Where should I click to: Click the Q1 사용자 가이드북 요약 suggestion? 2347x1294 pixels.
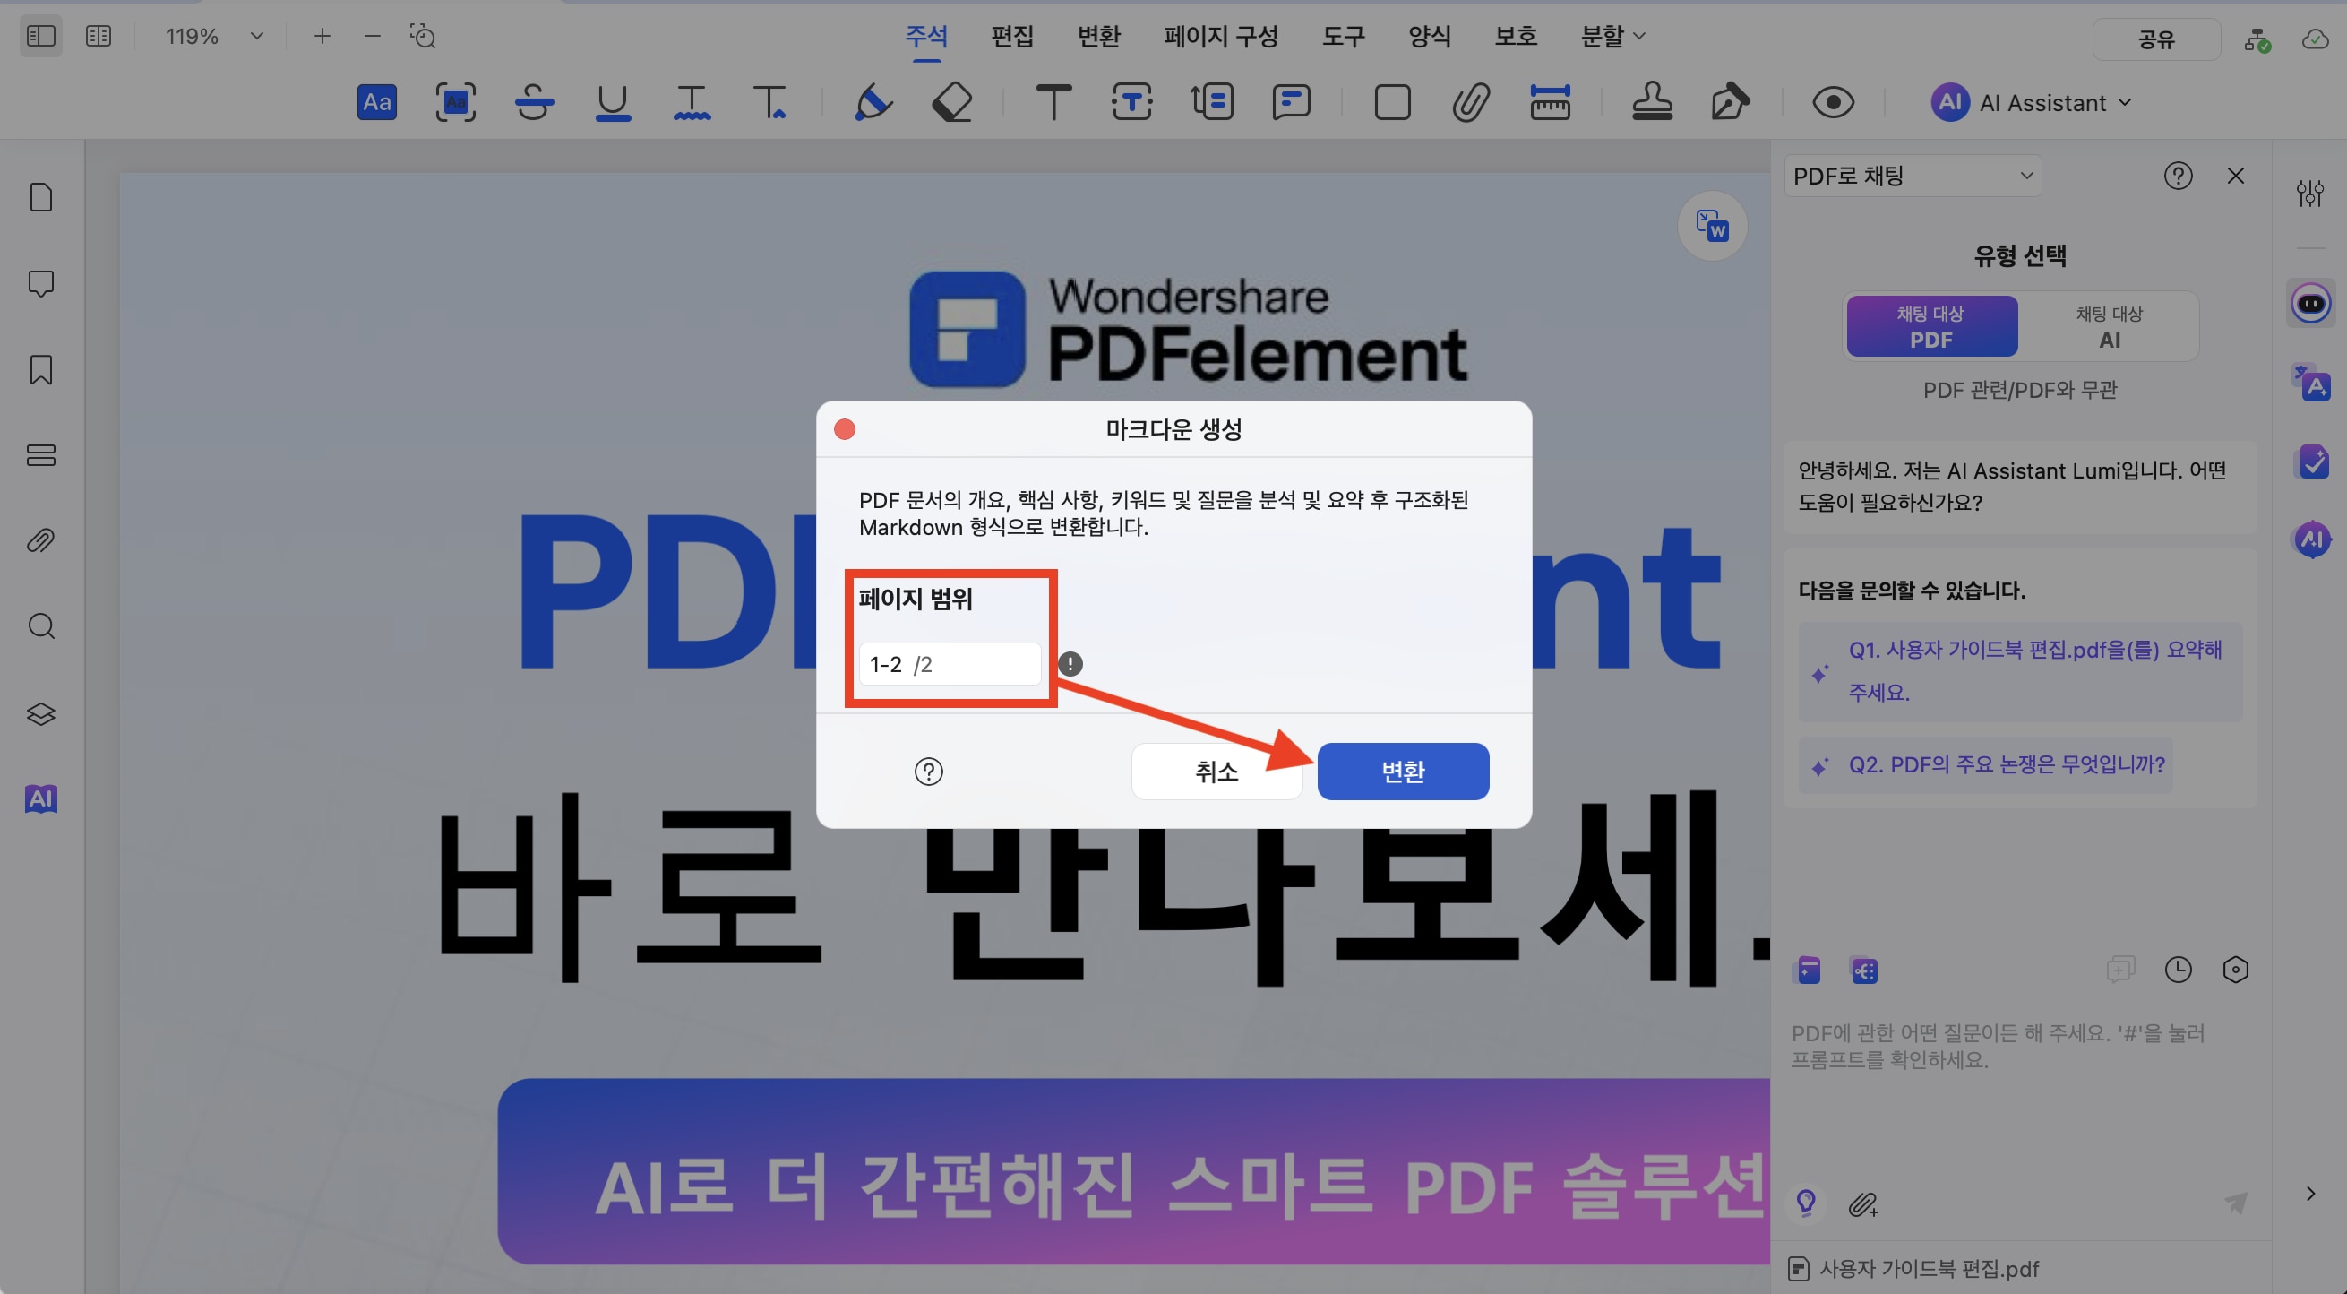[2020, 671]
